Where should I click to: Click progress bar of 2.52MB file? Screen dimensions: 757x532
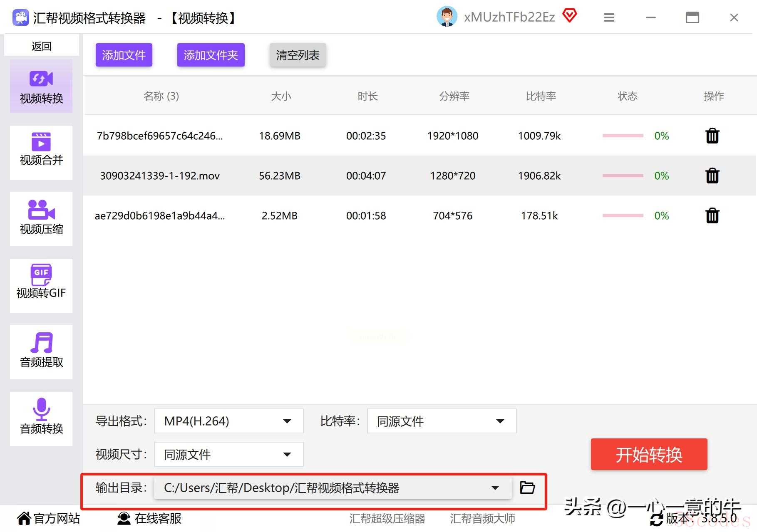pos(623,215)
